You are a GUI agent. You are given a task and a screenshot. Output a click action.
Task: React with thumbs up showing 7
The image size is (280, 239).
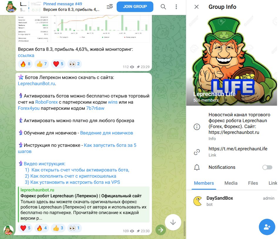[42, 64]
